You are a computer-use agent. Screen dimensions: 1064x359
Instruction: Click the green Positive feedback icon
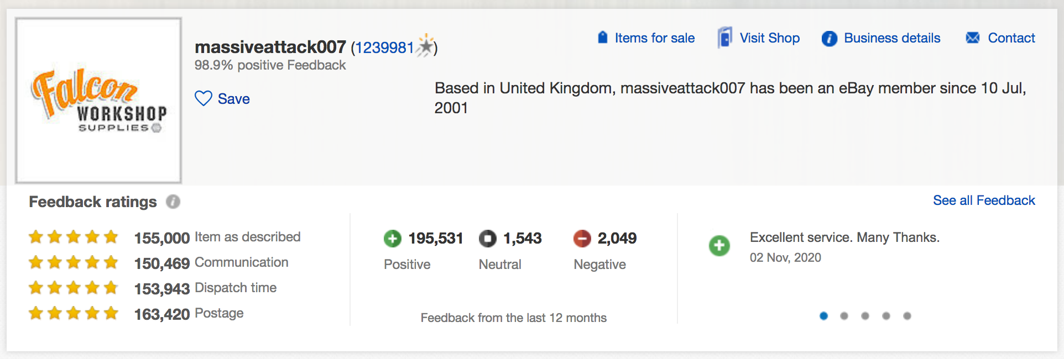[x=393, y=239]
